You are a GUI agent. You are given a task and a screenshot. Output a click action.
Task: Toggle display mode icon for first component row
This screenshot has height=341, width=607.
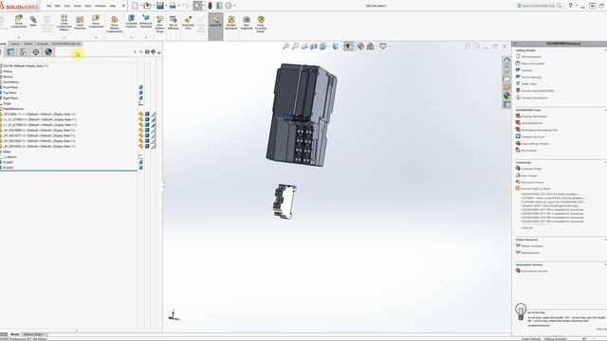(147, 115)
